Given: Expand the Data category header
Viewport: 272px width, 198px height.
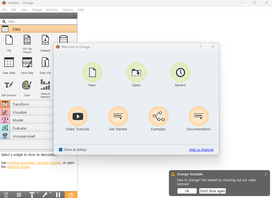Looking at the screenshot, I should [38, 29].
